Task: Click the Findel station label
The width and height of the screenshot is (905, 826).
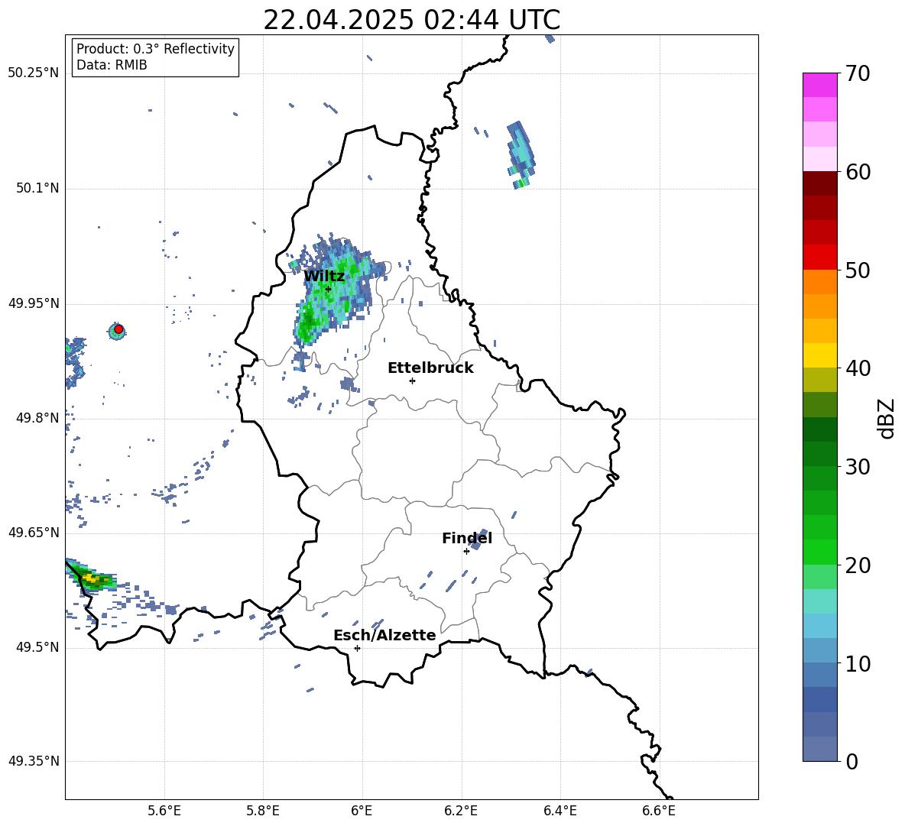Action: pyautogui.click(x=467, y=538)
